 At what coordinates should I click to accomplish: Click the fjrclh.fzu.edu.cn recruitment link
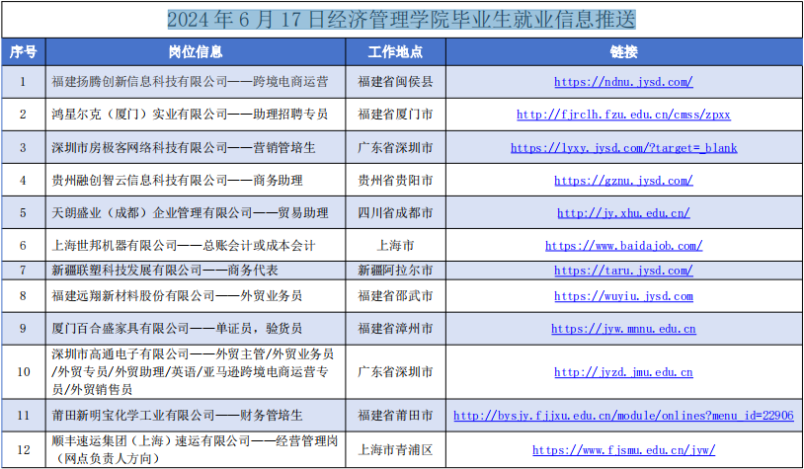click(x=623, y=115)
